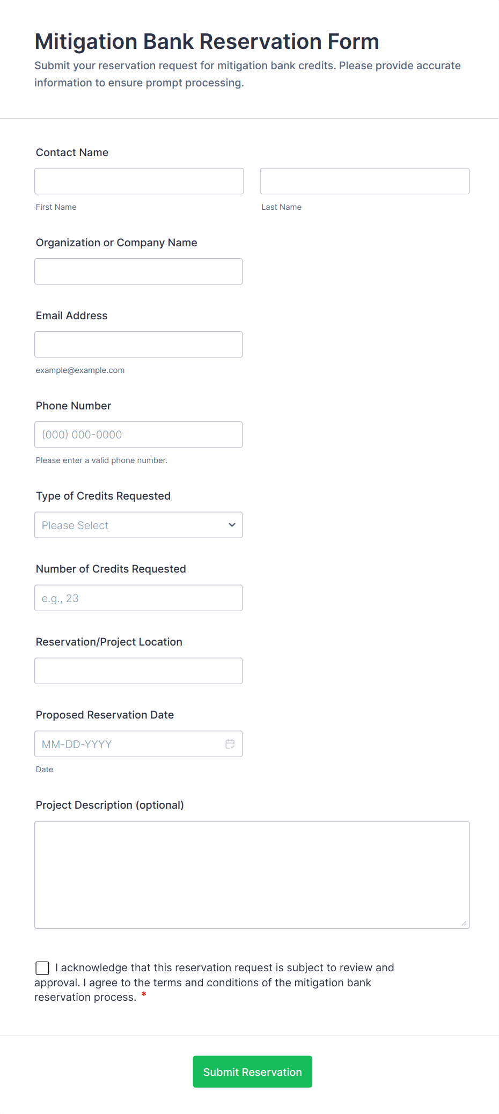The image size is (499, 1114).
Task: Click the Email Address text box
Action: coord(138,345)
